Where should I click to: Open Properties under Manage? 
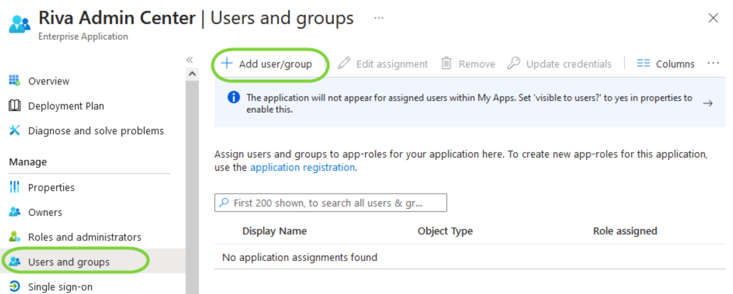(51, 187)
